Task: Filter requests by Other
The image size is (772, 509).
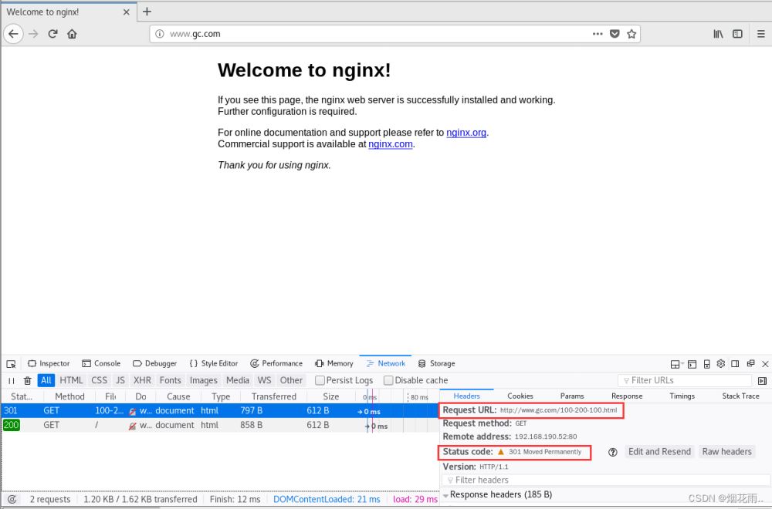Action: click(291, 380)
